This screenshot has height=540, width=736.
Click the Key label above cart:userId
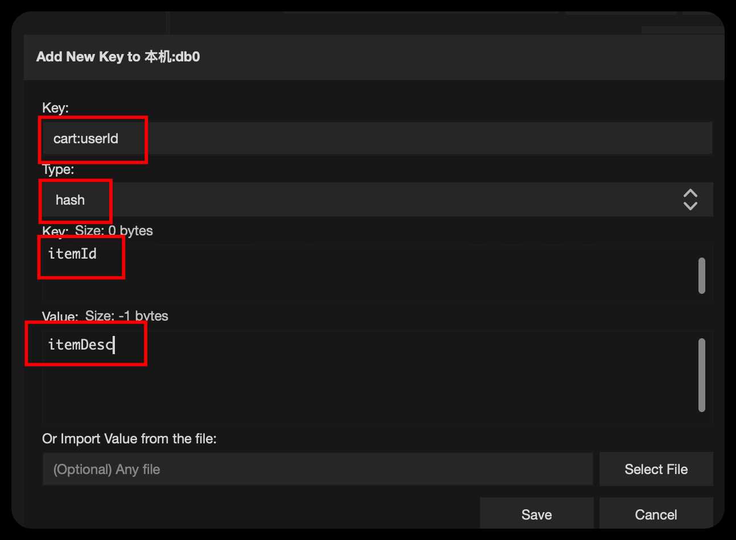tap(55, 108)
